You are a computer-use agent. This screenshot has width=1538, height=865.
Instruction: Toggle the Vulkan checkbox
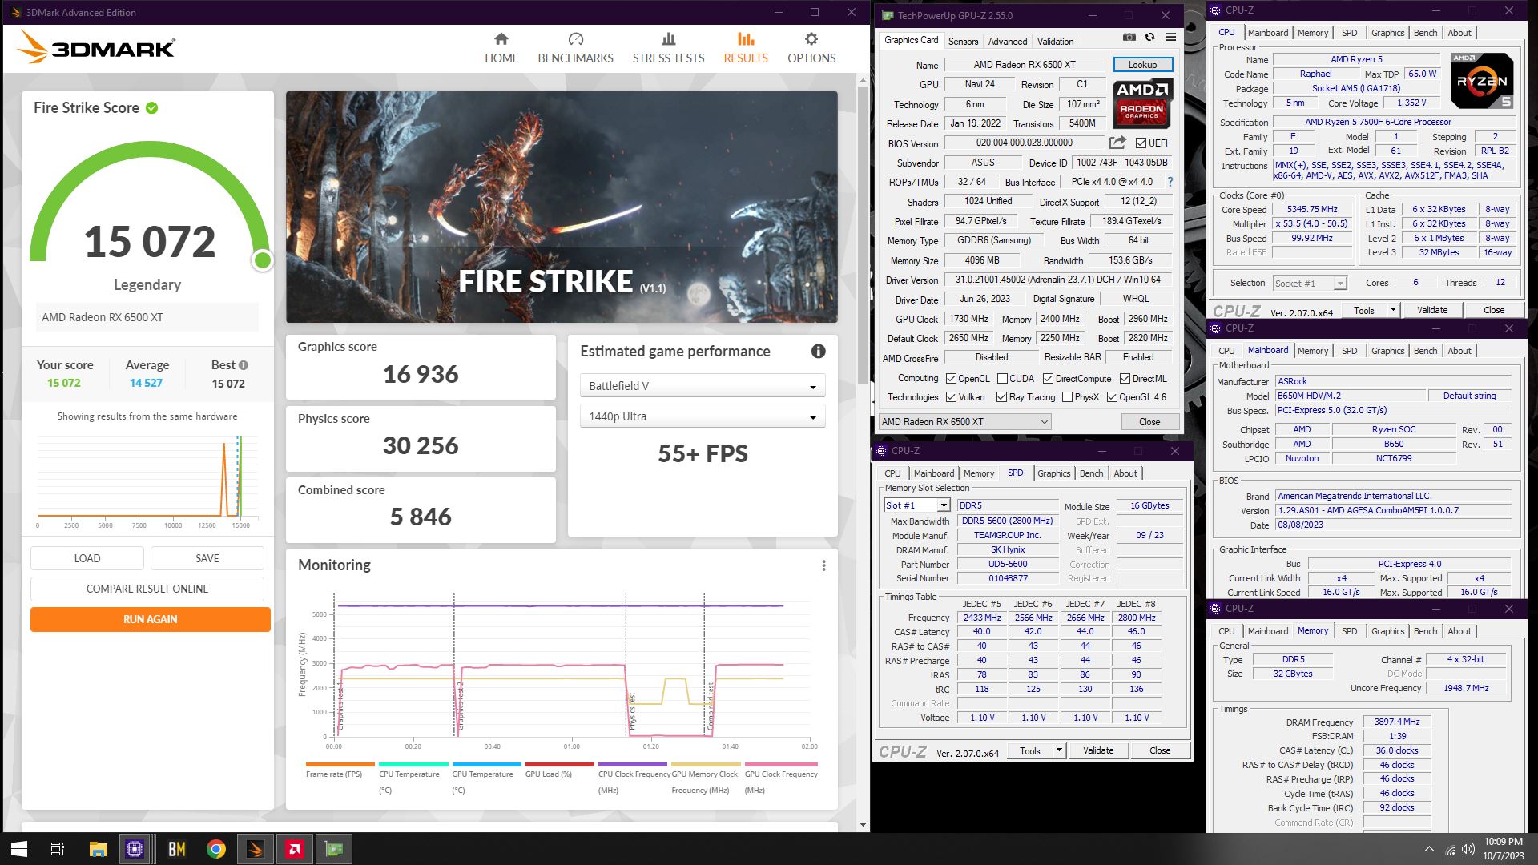coord(951,397)
